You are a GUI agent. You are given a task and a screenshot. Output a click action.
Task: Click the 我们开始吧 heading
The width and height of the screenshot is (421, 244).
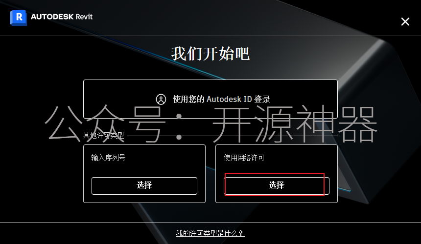(210, 54)
